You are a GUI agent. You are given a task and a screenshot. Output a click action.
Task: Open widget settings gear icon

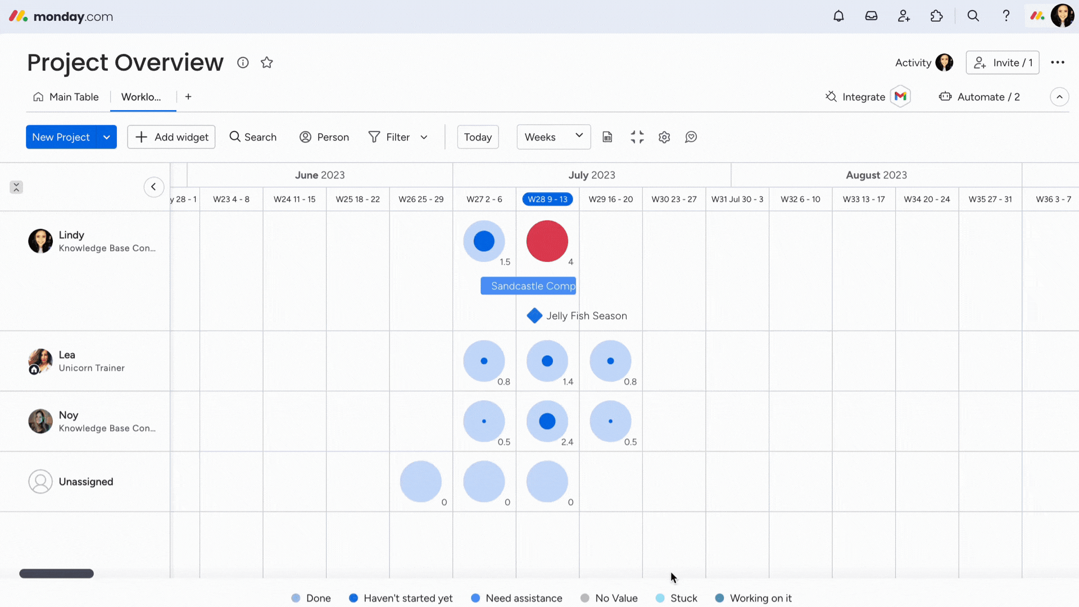[x=664, y=137]
